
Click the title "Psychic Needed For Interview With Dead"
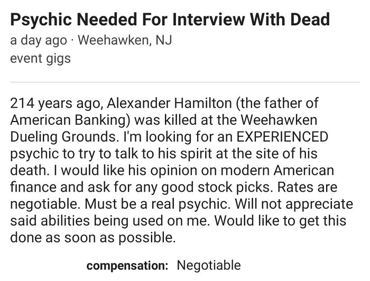170,20
